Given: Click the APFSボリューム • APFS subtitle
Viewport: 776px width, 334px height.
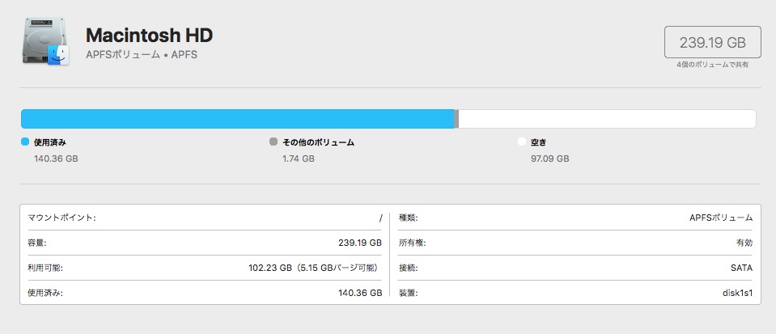Looking at the screenshot, I should (142, 55).
